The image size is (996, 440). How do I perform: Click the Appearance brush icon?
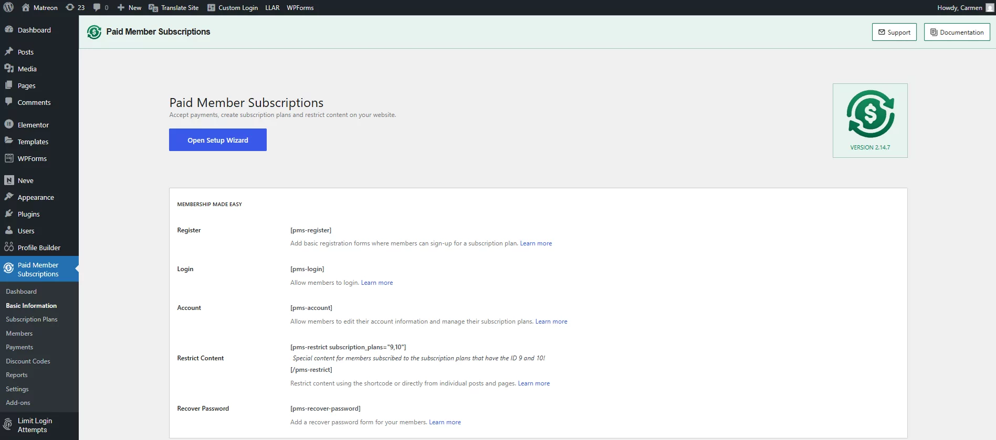coord(9,197)
